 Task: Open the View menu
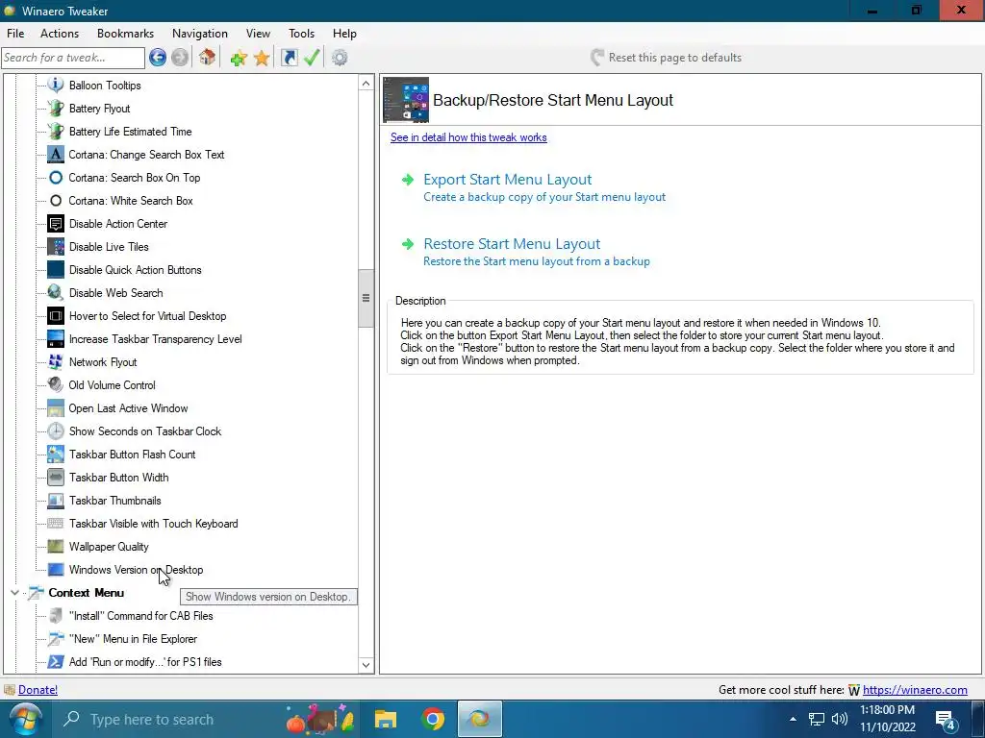(x=258, y=34)
